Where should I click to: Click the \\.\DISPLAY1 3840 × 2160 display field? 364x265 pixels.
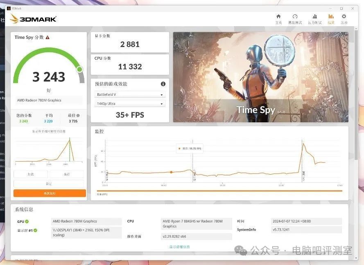point(86,233)
